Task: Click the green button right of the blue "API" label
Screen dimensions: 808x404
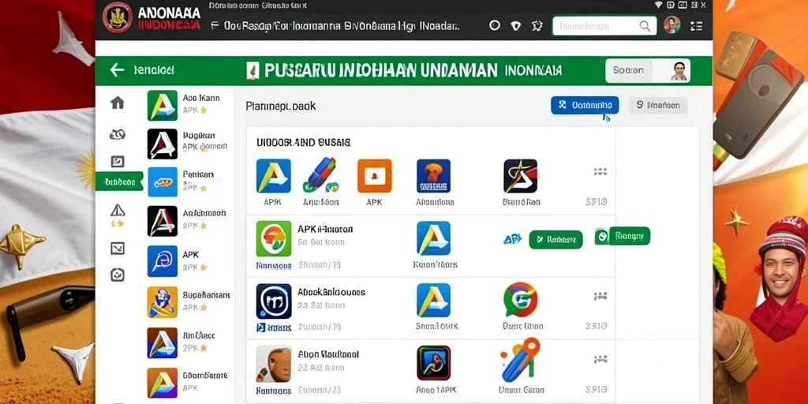Action: pos(556,240)
